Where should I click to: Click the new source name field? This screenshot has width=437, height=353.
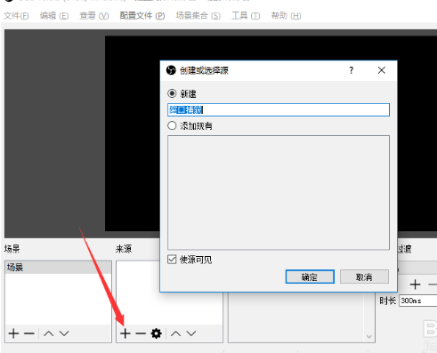point(279,110)
